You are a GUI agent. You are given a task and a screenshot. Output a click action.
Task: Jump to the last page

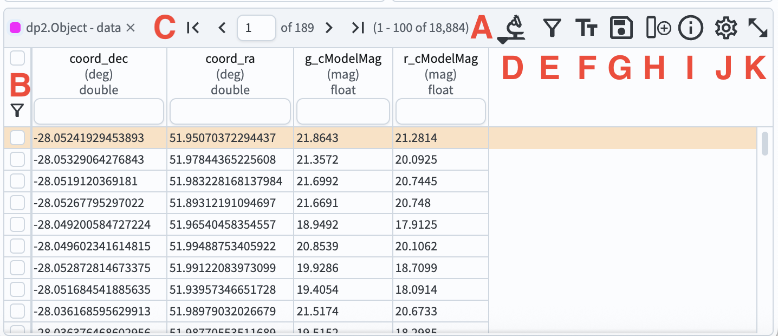(x=358, y=28)
